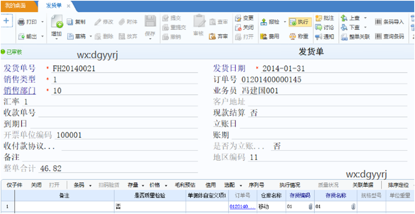Click the 讨论 discussion icon

(319, 27)
